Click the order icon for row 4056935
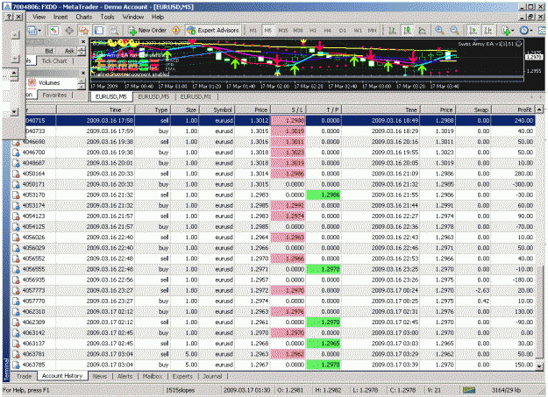The height and width of the screenshot is (397, 548). [x=16, y=280]
